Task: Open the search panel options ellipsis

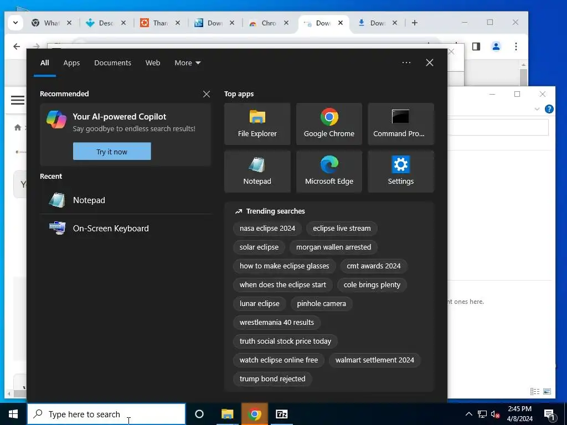Action: 406,63
